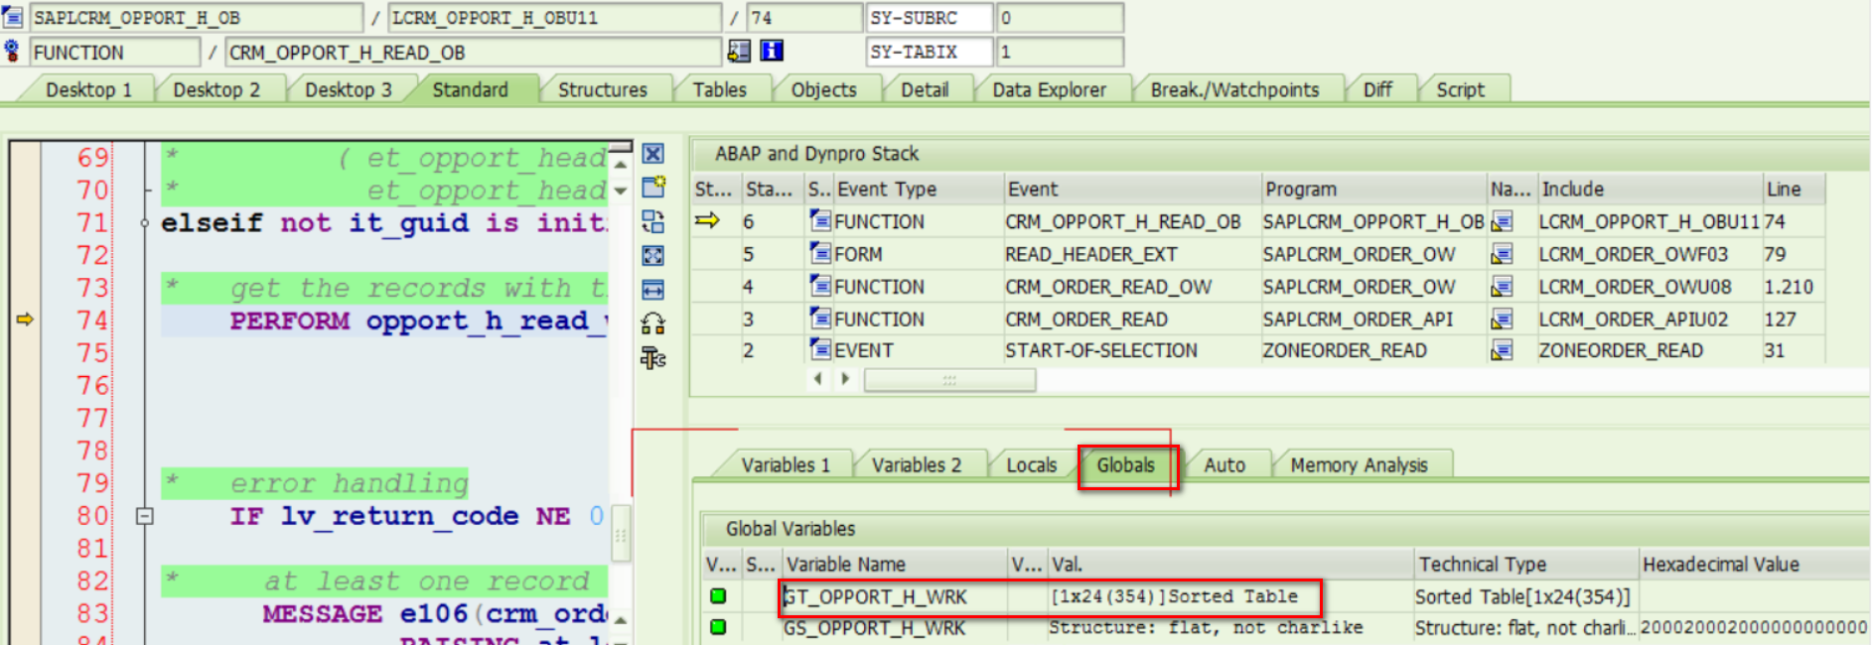Click the navigation icon next to LCRM_ORDER_OWF03 include

(1503, 254)
